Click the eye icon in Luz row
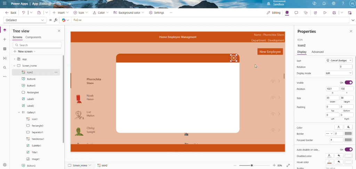Viewport: 356px width, 169px height. coord(273,114)
